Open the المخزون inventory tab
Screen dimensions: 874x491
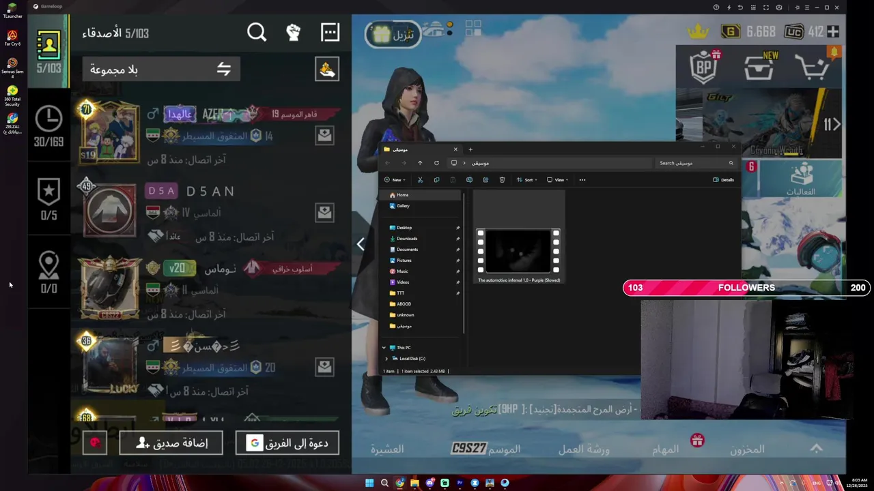pos(748,449)
